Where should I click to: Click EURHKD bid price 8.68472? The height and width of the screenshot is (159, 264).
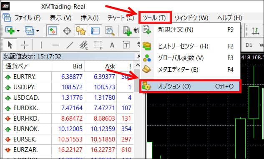72,119
